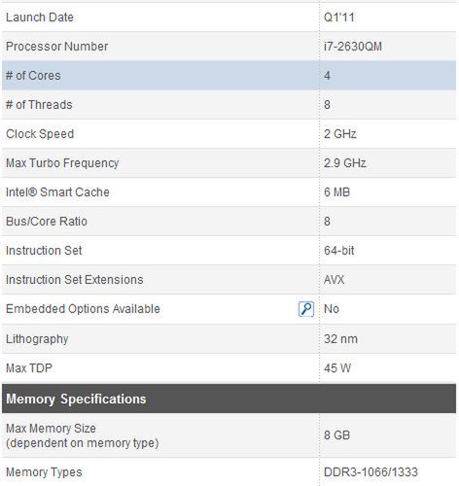Select the Instruction Set row label

coord(44,251)
